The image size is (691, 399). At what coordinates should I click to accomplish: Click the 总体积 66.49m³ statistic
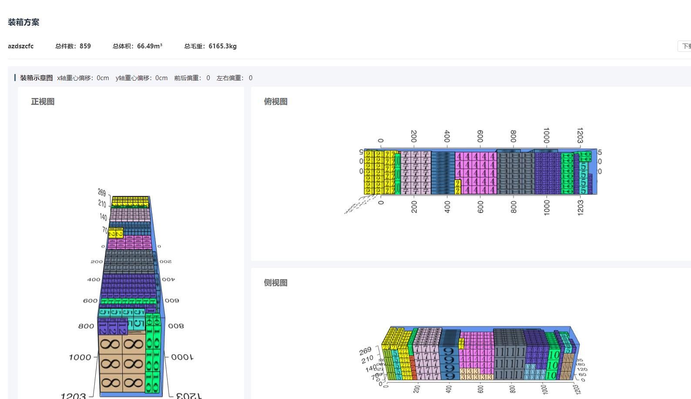pyautogui.click(x=137, y=46)
